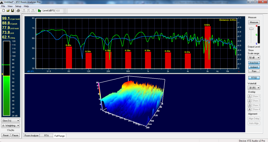Click the Open file folder icon

[x=8, y=11]
